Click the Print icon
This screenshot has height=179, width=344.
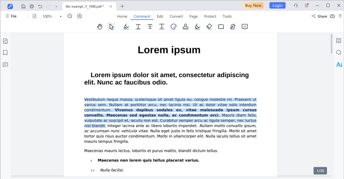click(x=31, y=6)
